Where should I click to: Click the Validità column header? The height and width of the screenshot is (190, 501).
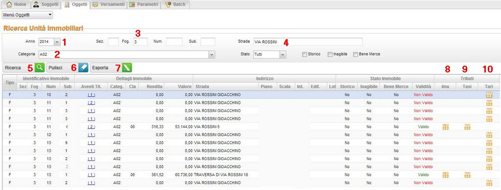click(423, 87)
